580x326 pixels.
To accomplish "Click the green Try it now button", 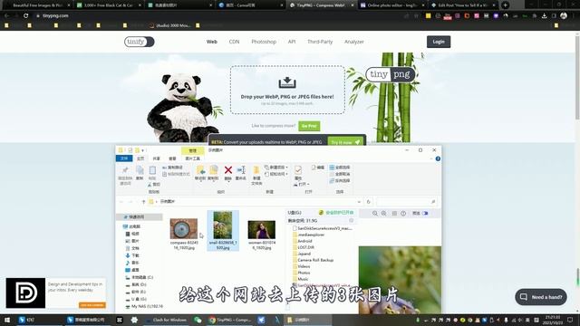I will click(x=345, y=142).
